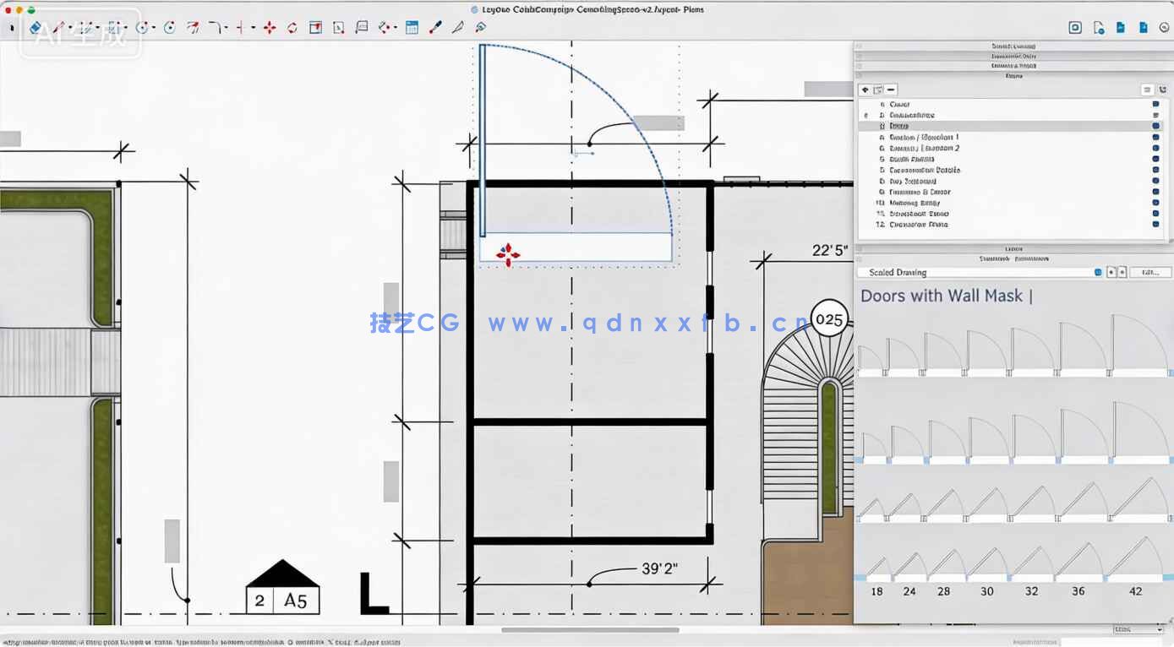
Task: Click the Start Presentation icon at top right
Action: click(1074, 26)
